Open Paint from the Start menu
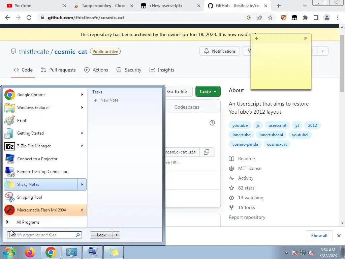Screen dimensions: 345x259 click(45, 120)
